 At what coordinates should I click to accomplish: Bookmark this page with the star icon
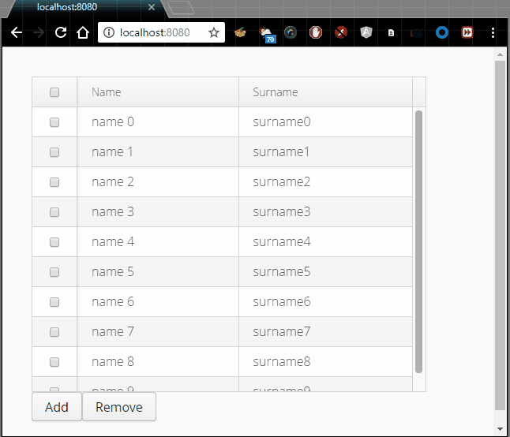214,32
